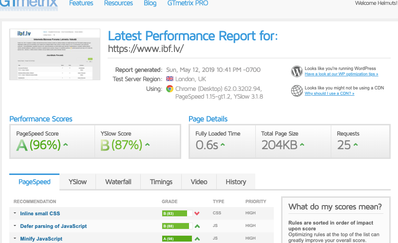Click the ibf.lv site screenshot thumbnail
The height and width of the screenshot is (243, 398).
coord(55,54)
